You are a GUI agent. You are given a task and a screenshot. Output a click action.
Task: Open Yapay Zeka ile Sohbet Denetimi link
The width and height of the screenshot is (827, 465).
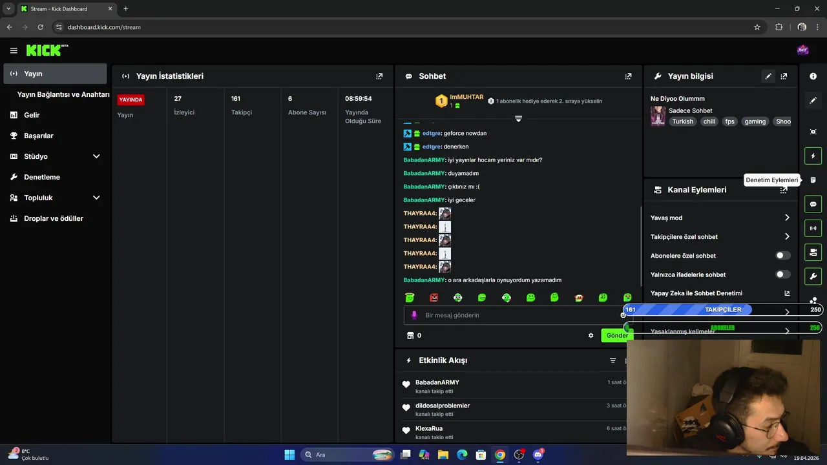click(720, 293)
